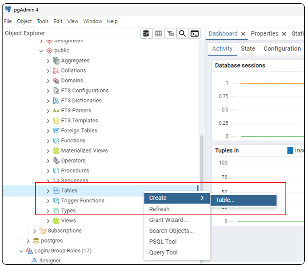Viewport: 308px width, 268px height.
Task: Click the pgAdmin elephant logo icon
Action: point(8,9)
